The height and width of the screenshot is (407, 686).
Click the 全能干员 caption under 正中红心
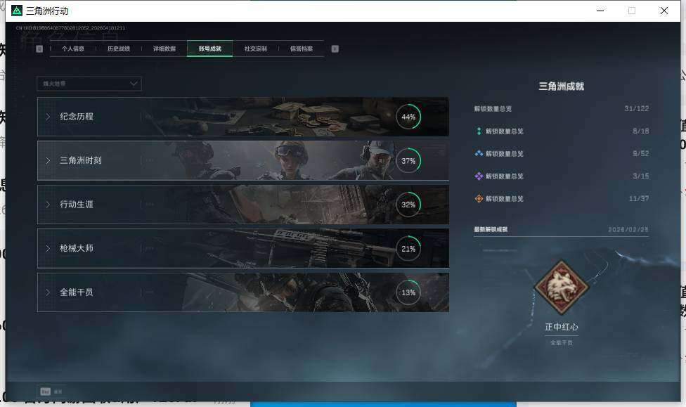point(562,342)
